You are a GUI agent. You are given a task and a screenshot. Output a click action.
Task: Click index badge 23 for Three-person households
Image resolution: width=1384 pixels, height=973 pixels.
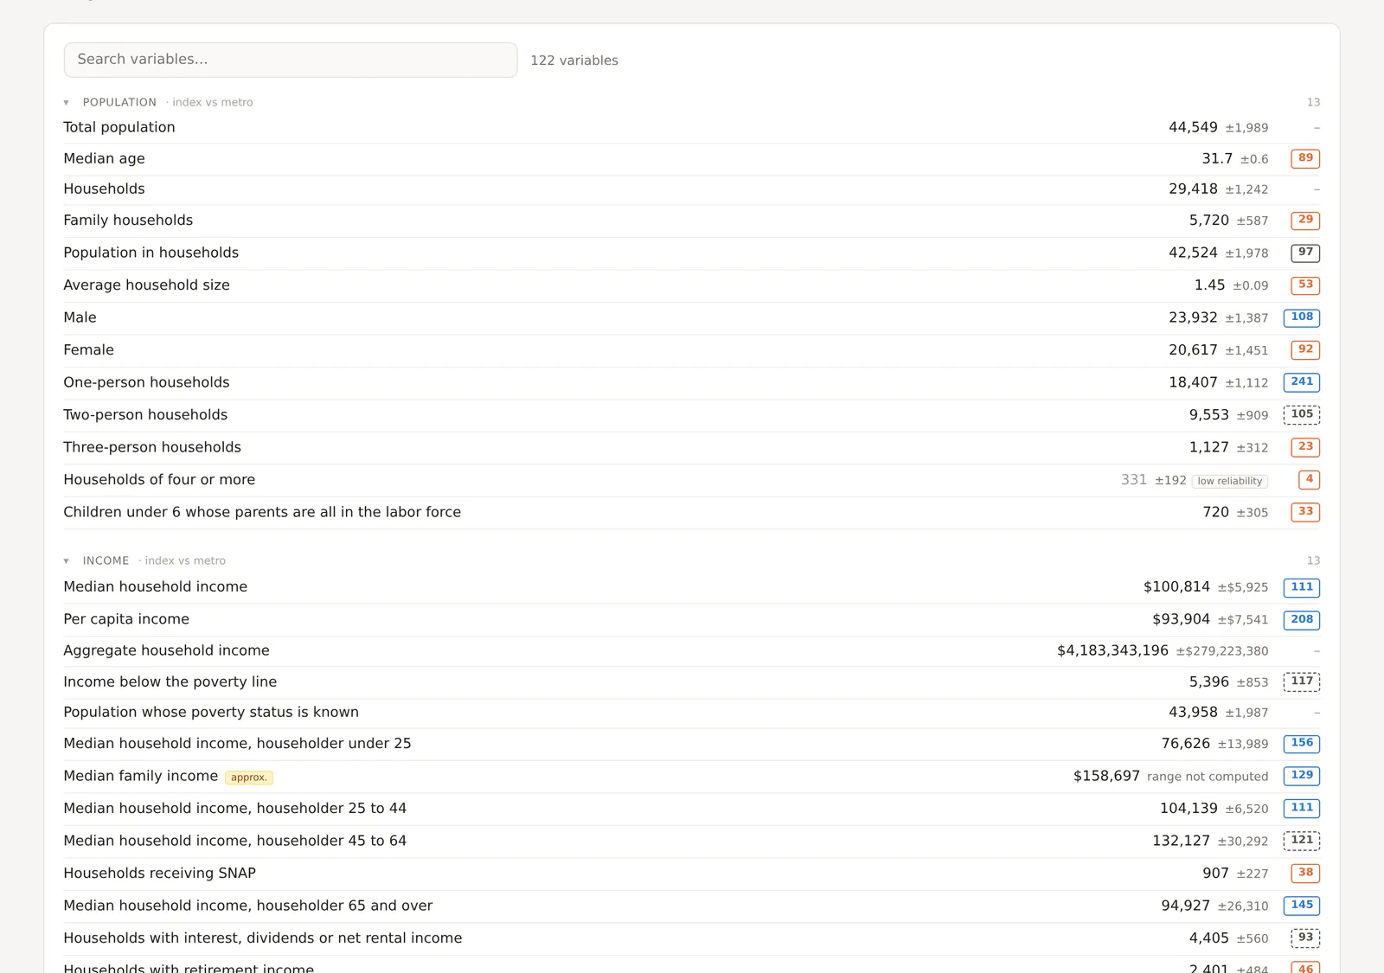(1305, 447)
